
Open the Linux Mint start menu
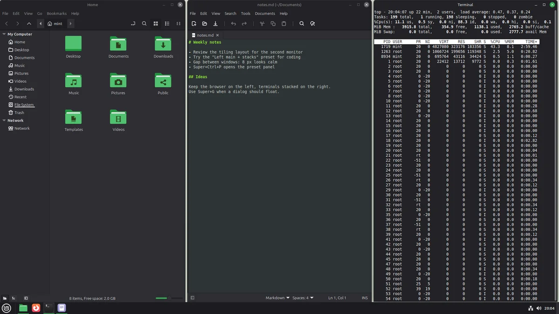[7, 308]
